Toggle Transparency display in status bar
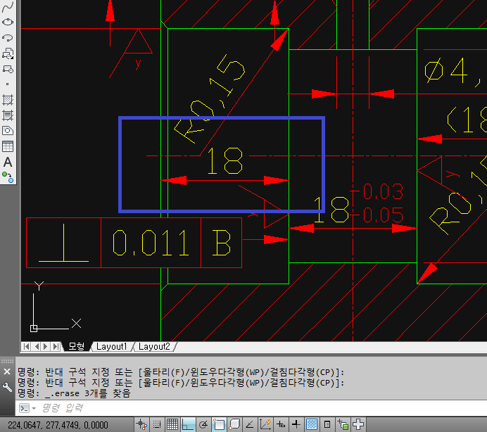Viewport: 487px width, 432px height. coord(312,424)
